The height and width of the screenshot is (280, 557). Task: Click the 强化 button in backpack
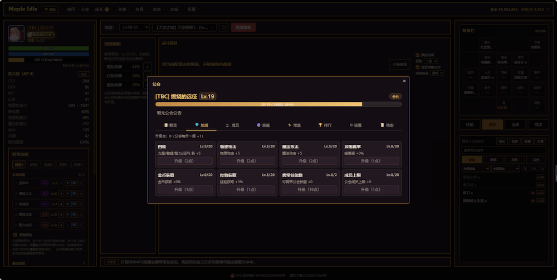[502, 141]
